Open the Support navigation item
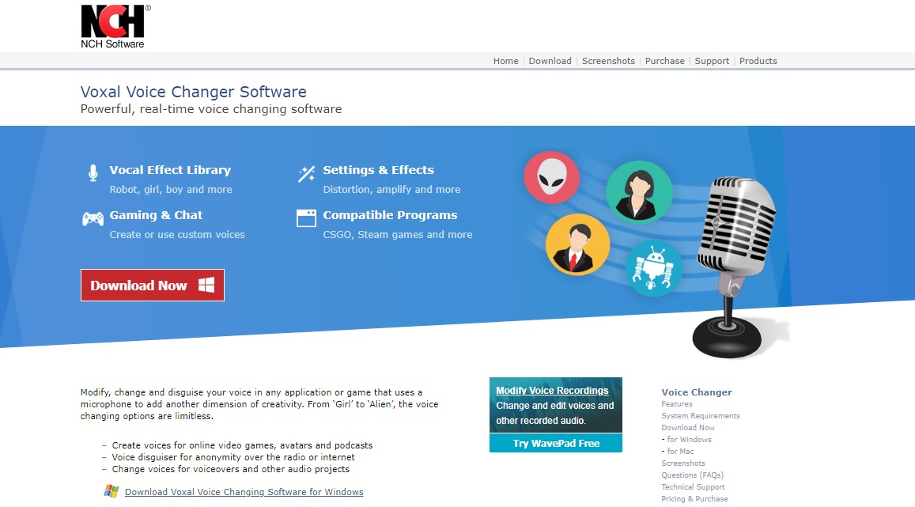 click(712, 61)
